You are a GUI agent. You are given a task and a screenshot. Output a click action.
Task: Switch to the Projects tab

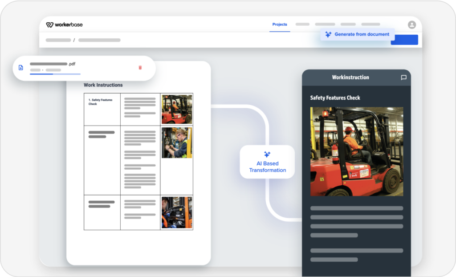pos(280,25)
